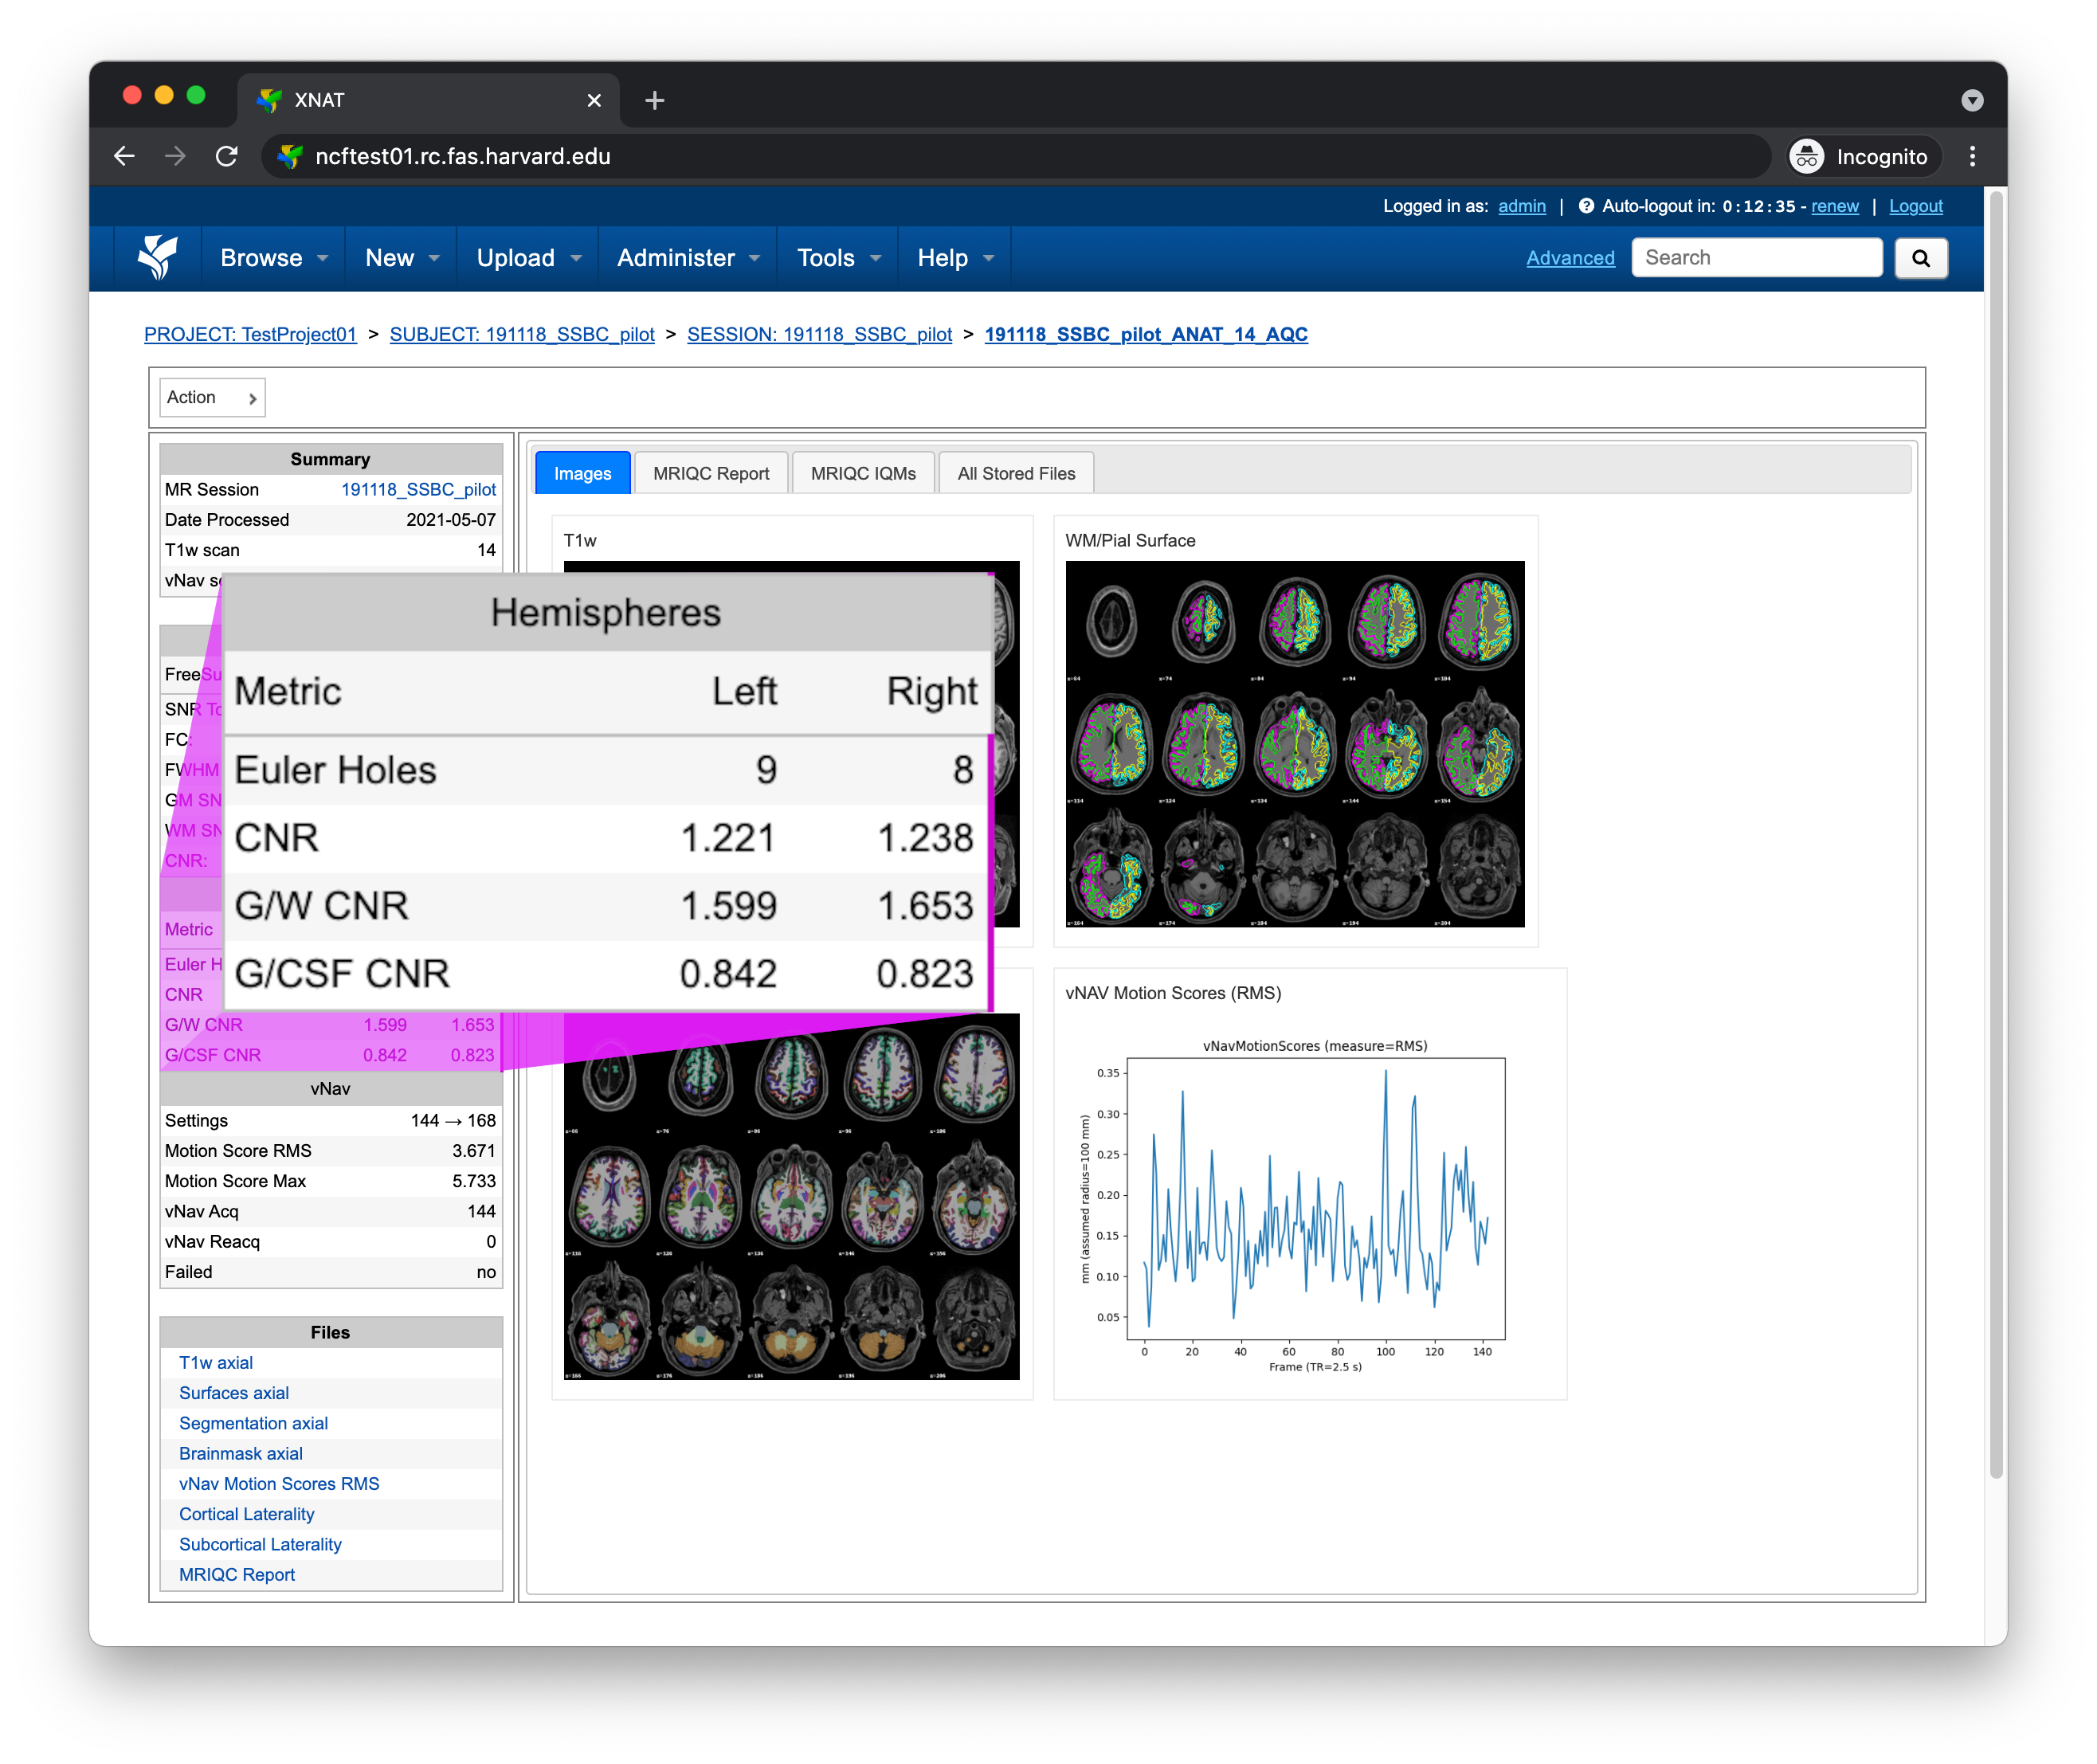Switch to the MRIQC Report tab
2097x1764 pixels.
[711, 473]
